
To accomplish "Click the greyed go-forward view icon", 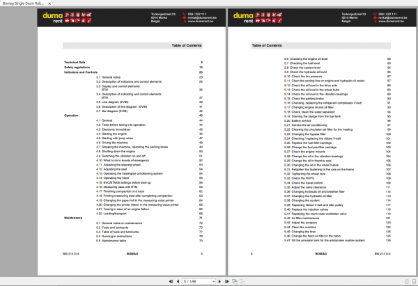I will (242, 281).
